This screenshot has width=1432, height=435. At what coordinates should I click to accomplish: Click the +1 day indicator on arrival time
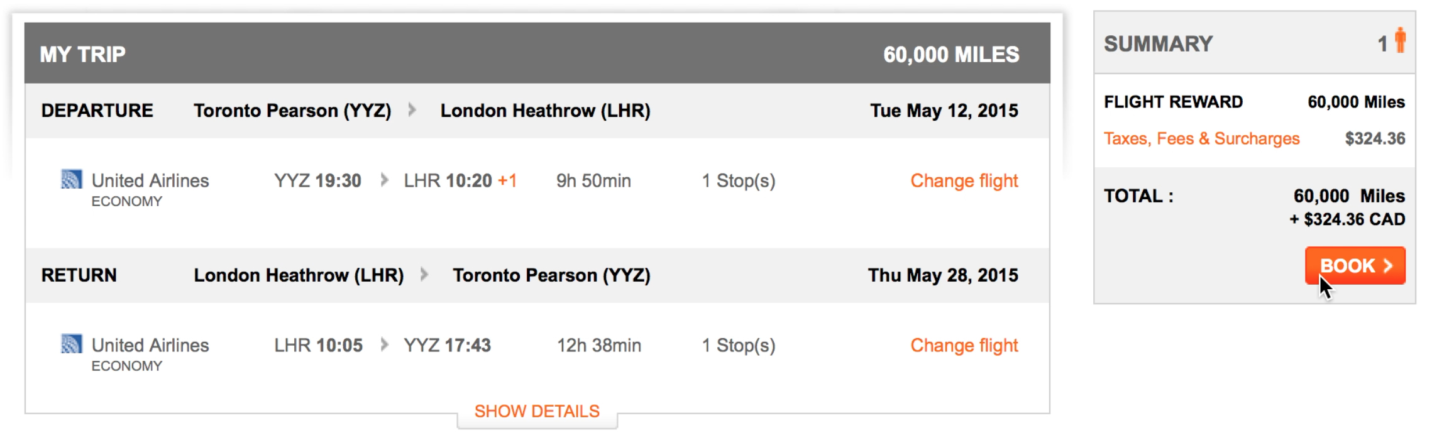click(x=507, y=181)
